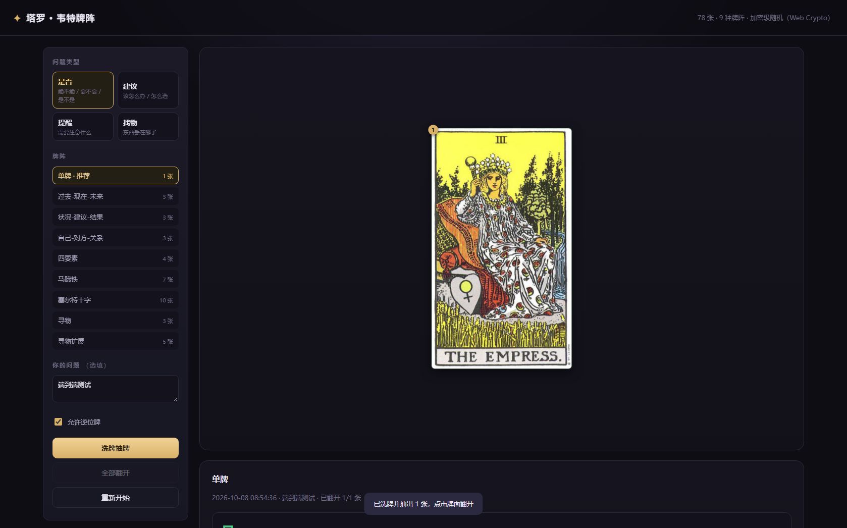
Task: Choose the 状况-建议-结果 spread
Action: pos(116,217)
